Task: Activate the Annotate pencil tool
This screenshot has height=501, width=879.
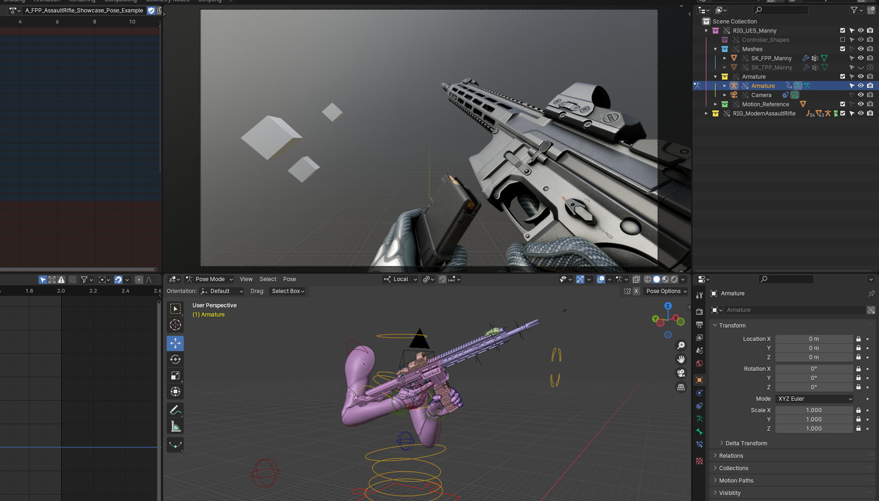Action: [175, 410]
